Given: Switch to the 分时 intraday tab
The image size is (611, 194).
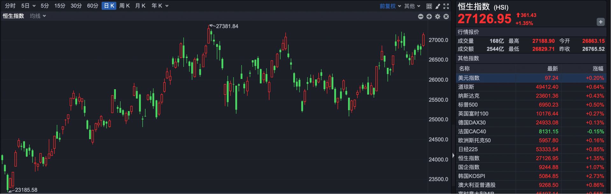Looking at the screenshot, I should point(10,6).
